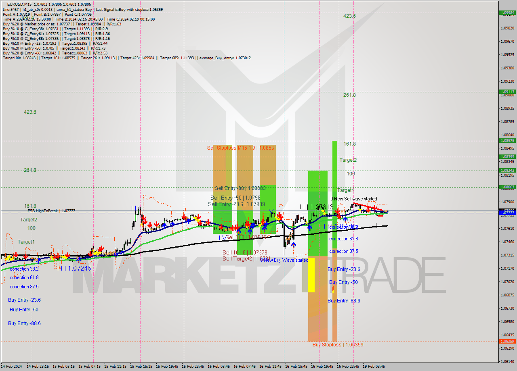Click the '| | | 1.07813' wave label
This screenshot has width=517, height=371.
316,207
